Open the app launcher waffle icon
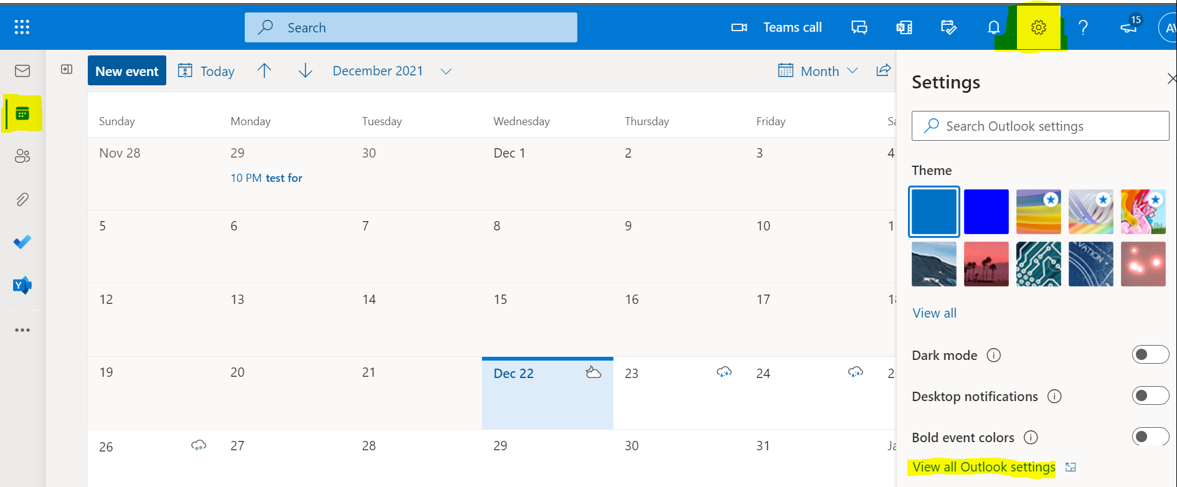This screenshot has height=487, width=1177. (x=22, y=27)
